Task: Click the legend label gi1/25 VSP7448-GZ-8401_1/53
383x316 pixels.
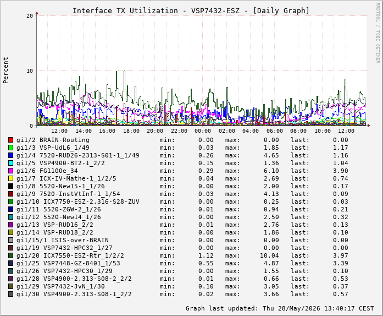Action: click(x=68, y=263)
